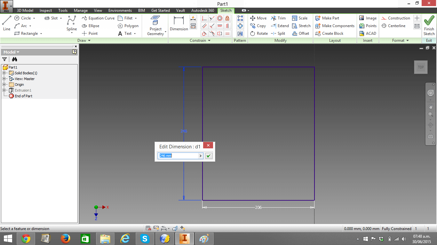Open the Tools tab

[x=63, y=11]
